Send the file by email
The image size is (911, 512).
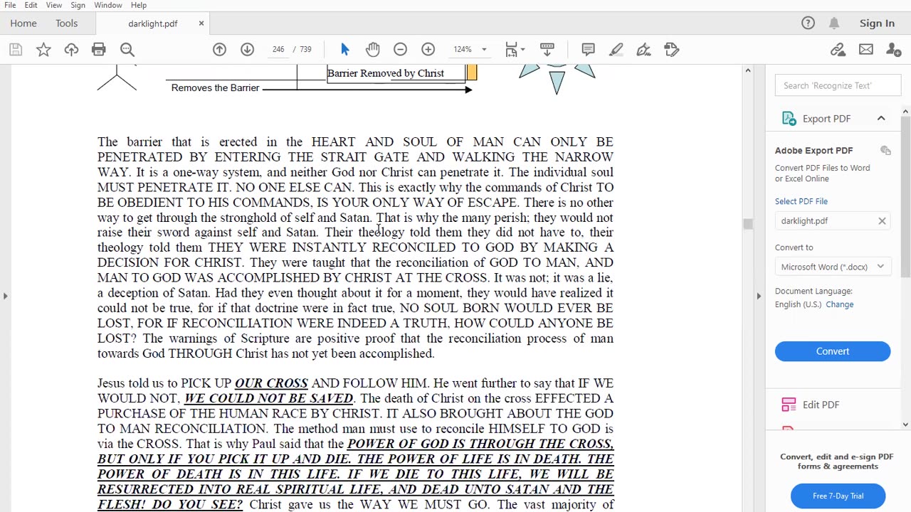point(865,49)
